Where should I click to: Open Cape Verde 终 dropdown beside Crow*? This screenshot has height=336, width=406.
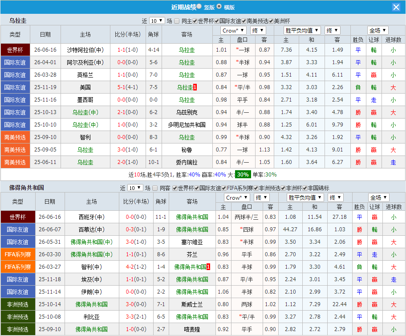(x=261, y=197)
